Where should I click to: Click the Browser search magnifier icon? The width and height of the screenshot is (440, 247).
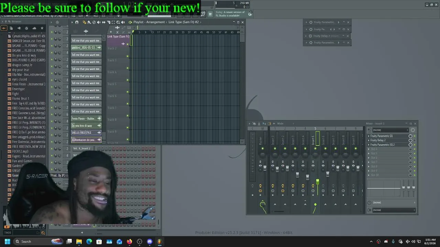click(x=43, y=233)
